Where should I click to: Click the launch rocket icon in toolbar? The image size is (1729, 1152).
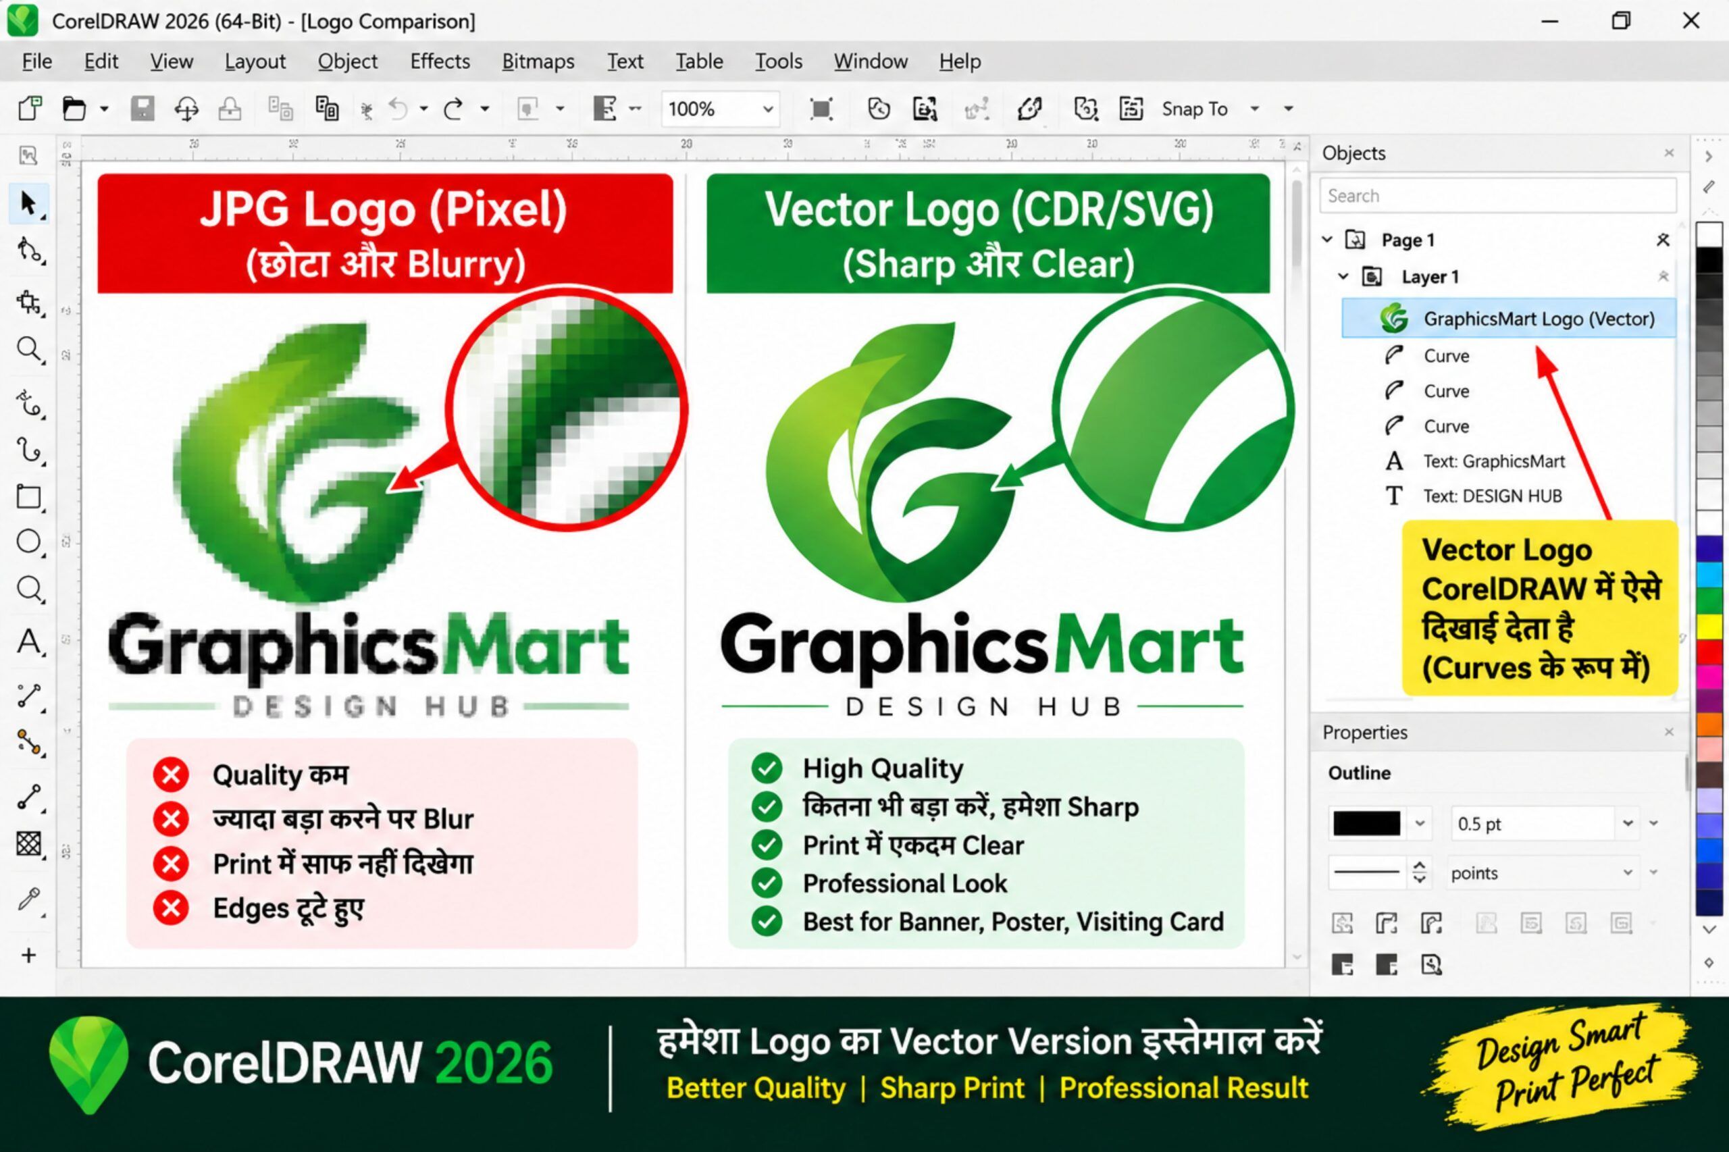pos(1029,109)
